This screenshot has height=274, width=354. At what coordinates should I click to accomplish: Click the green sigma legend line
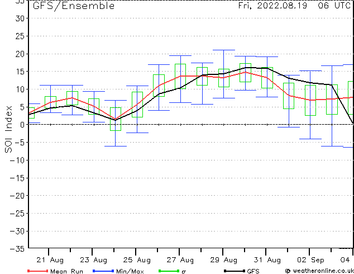[169, 271]
